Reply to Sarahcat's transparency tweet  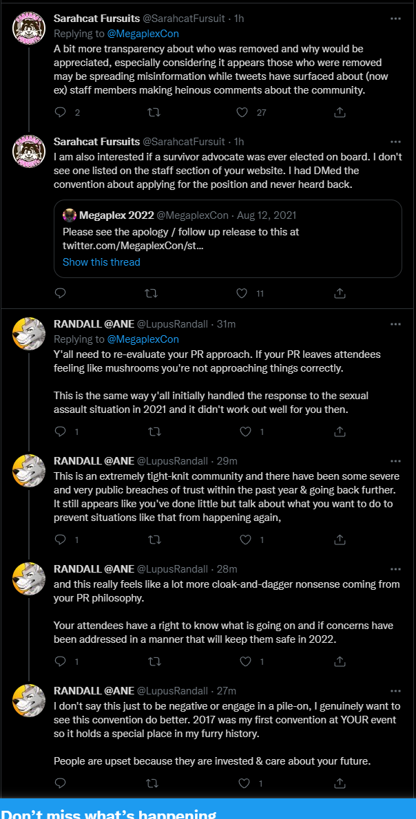(x=61, y=112)
